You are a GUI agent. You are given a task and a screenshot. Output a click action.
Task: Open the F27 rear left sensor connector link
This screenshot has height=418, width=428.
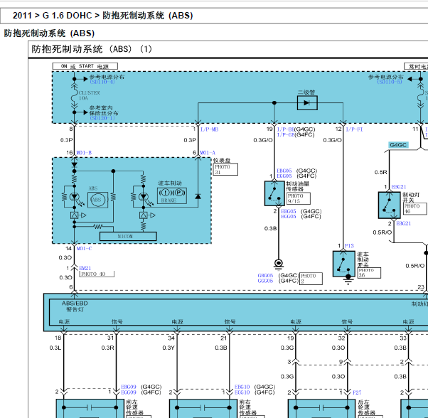point(357,392)
